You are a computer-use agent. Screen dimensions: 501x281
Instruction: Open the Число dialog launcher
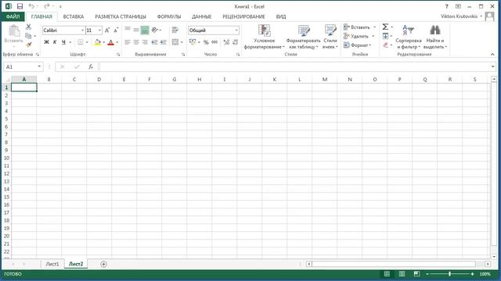click(x=238, y=55)
